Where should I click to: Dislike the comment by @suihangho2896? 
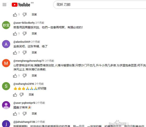tap(21, 95)
